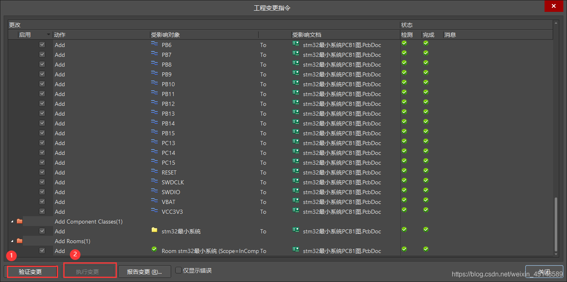The image size is (567, 282).
Task: Click the 验证变更 button
Action: [32, 271]
